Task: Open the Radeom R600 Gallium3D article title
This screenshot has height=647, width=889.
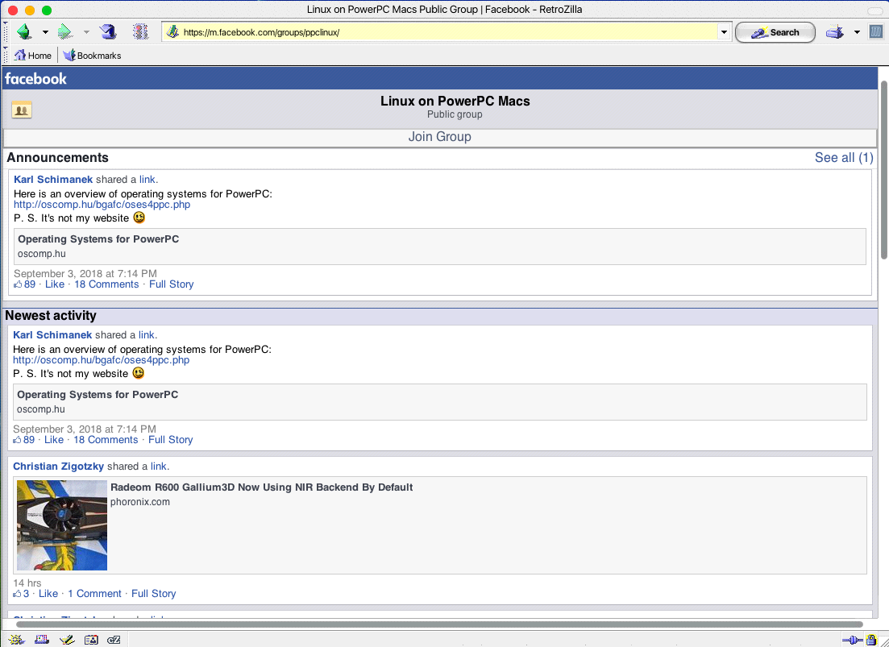Action: [x=261, y=487]
